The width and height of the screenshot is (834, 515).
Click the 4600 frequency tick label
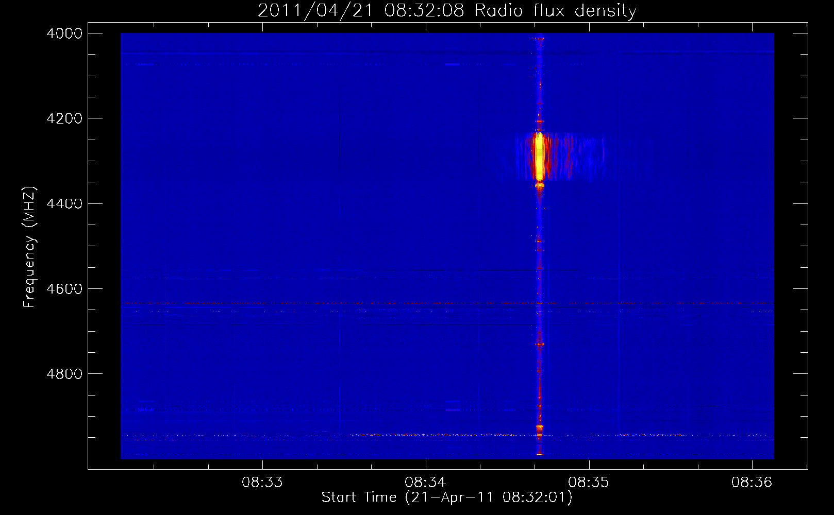(64, 289)
